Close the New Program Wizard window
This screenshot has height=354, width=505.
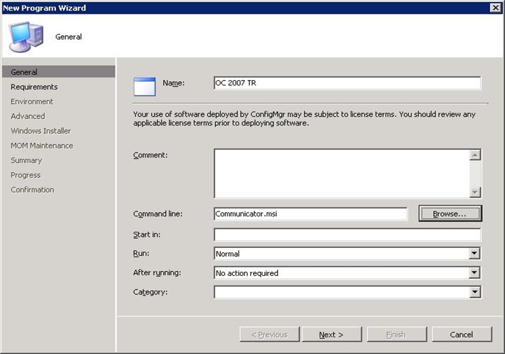495,7
